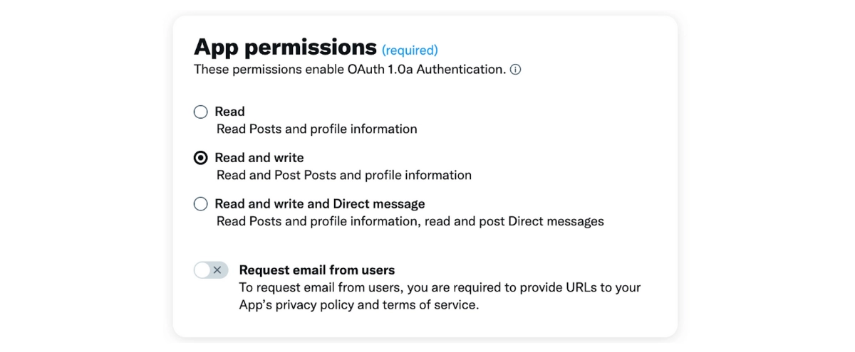Click the bold "Read and write" label text
Screen dimensions: 855x352
coord(259,158)
